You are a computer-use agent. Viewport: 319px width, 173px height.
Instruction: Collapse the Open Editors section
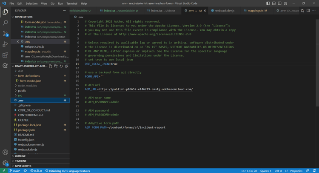40,17
